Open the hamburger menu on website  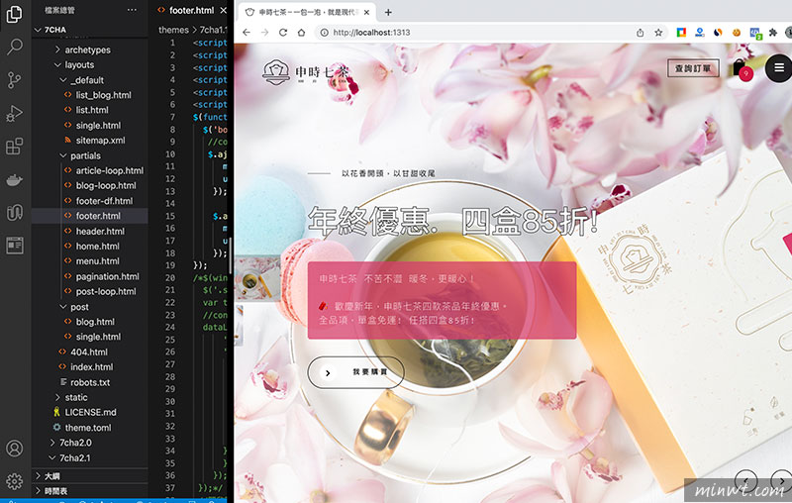tap(779, 67)
